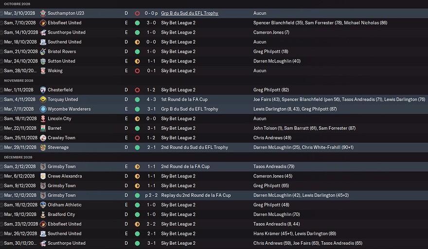Select the DÉCEMBRE 2028 month header
This screenshot has width=428, height=249.
point(18,157)
